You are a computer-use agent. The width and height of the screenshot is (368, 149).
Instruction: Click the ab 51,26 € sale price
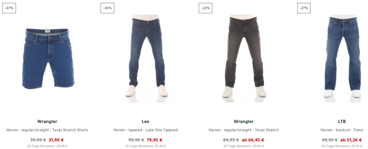click(x=351, y=140)
